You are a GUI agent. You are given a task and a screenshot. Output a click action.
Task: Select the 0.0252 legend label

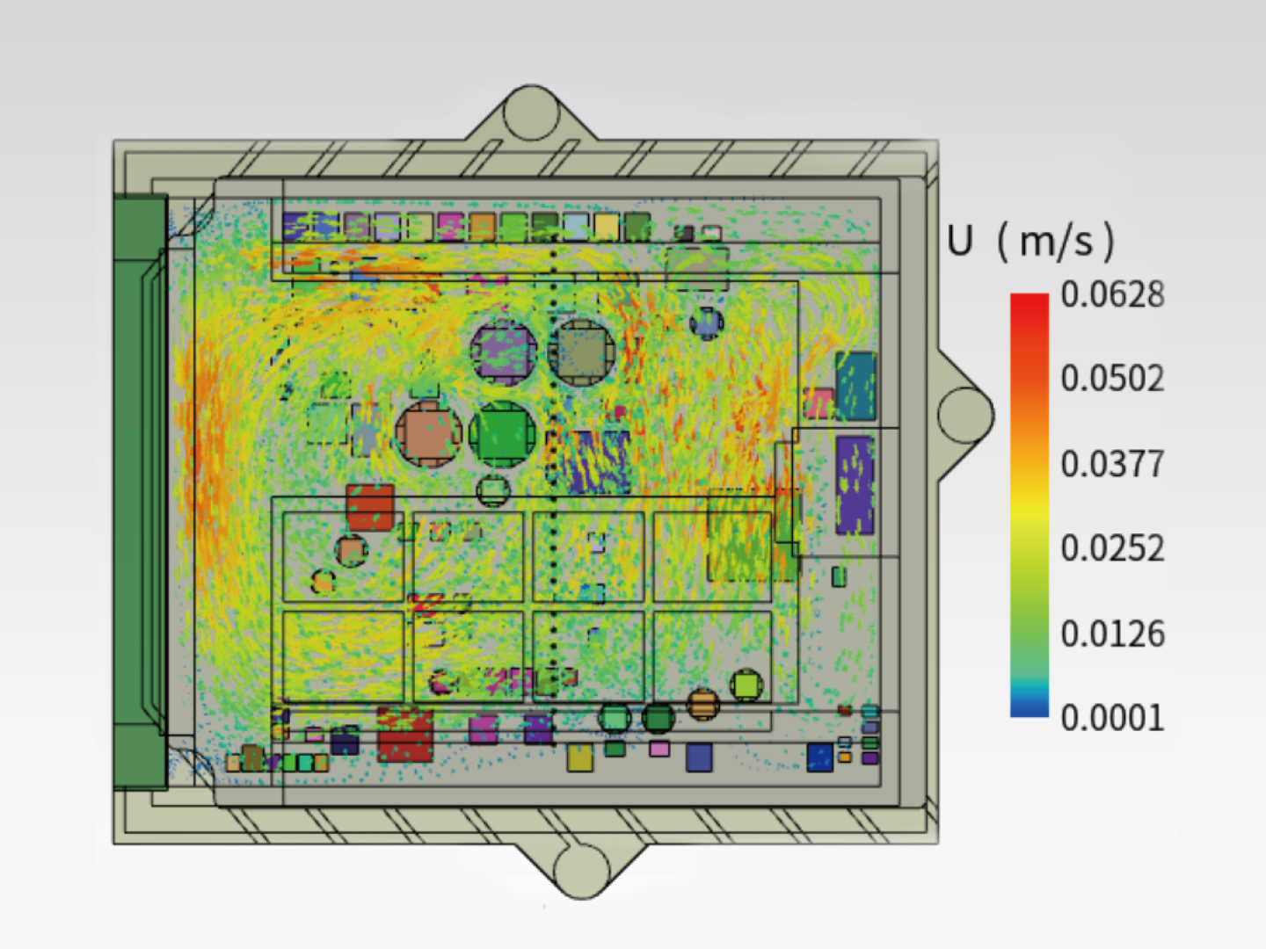coord(1112,548)
